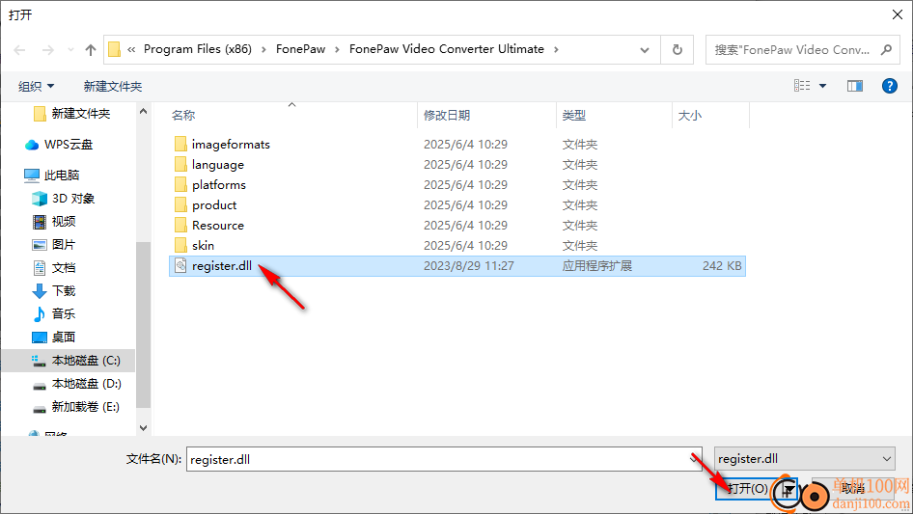
Task: Expand chevron after Program Files (x86)
Action: coord(263,49)
